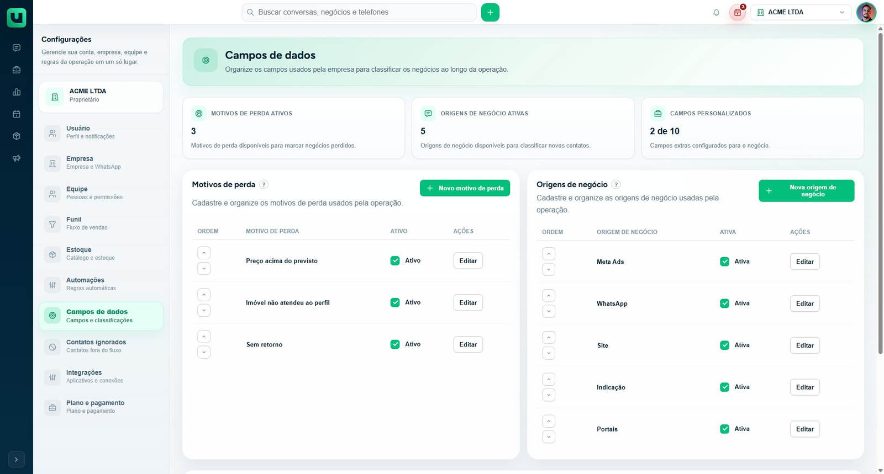
Task: Click help icon next to Origens de negócio
Action: (x=616, y=185)
